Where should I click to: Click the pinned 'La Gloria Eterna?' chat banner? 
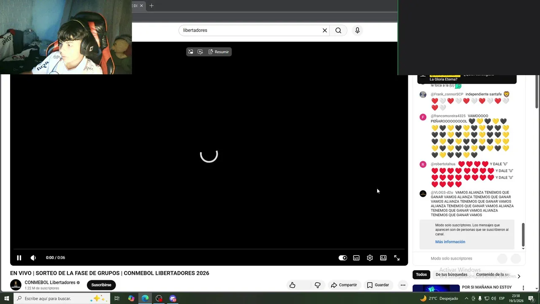pyautogui.click(x=467, y=79)
